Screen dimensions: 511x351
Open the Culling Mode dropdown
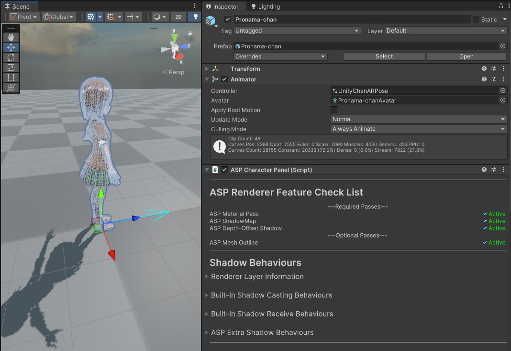(419, 129)
